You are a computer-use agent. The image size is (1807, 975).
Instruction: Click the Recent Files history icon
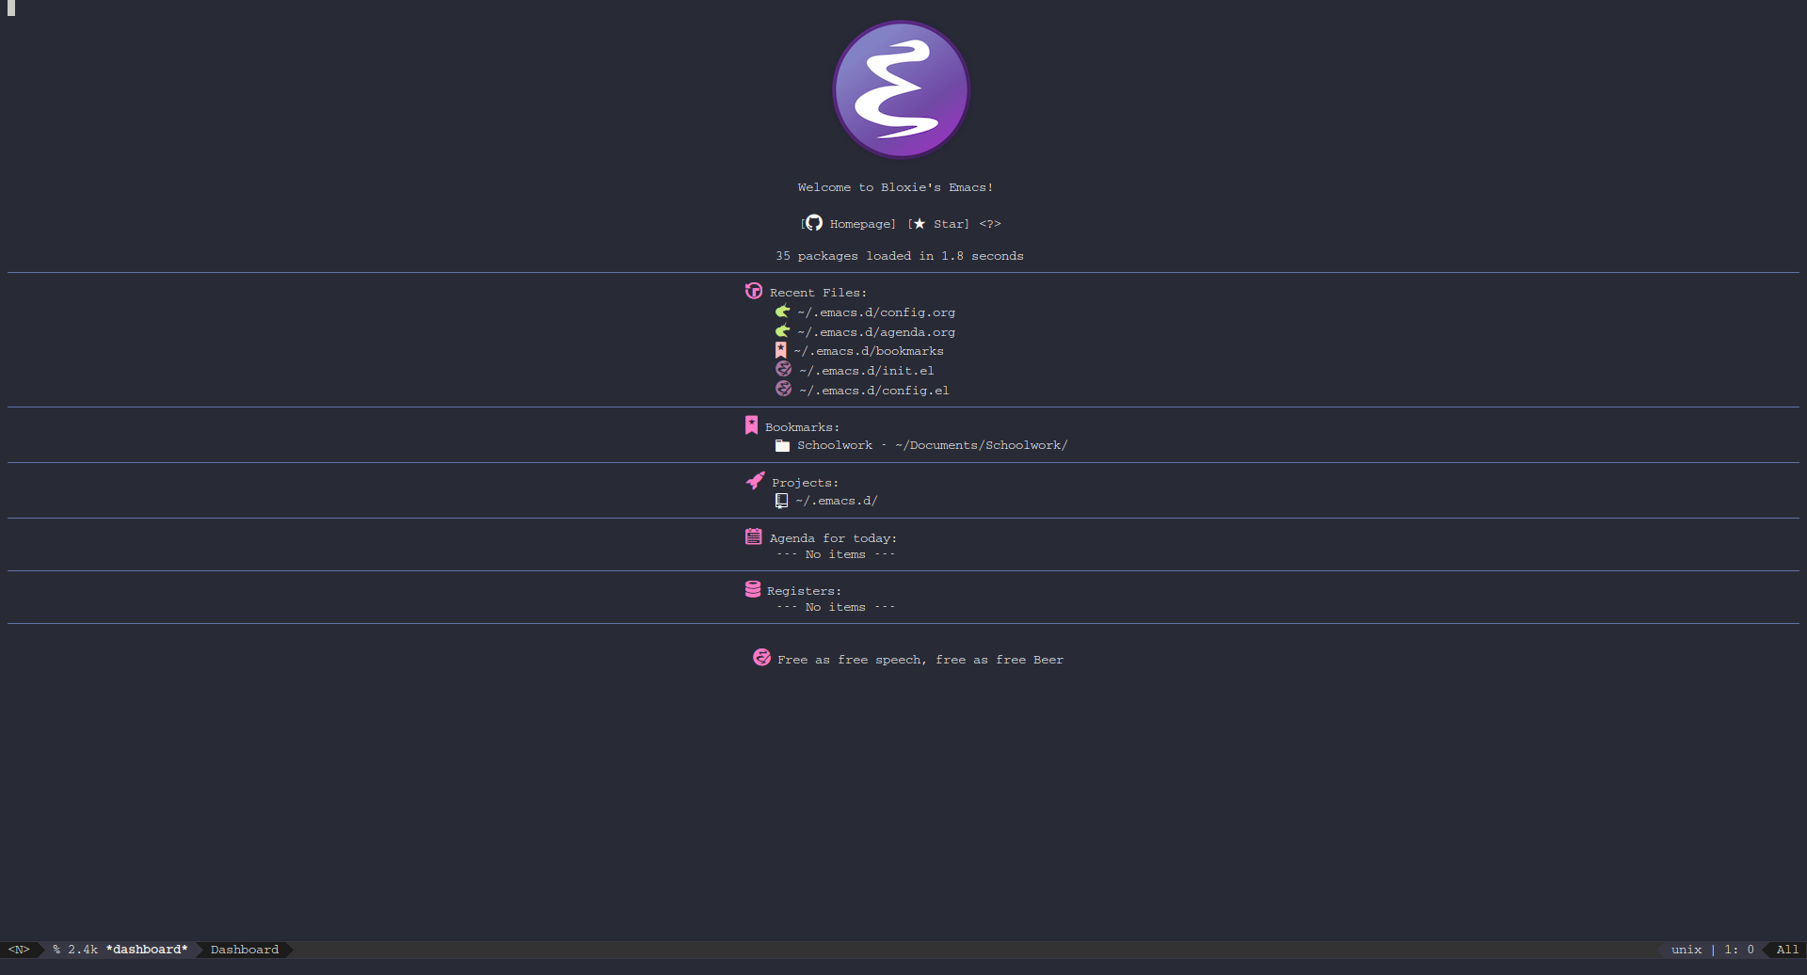[x=753, y=291]
